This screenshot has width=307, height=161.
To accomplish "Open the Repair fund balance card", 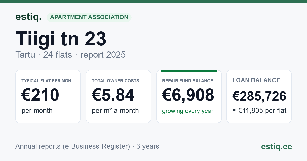I will pos(189,96).
